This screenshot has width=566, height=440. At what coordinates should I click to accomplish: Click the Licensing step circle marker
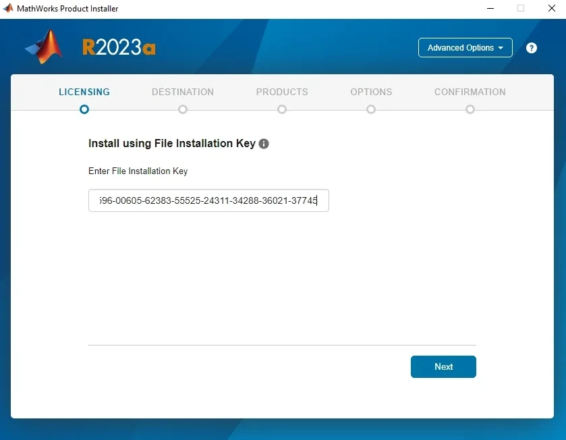coord(84,109)
